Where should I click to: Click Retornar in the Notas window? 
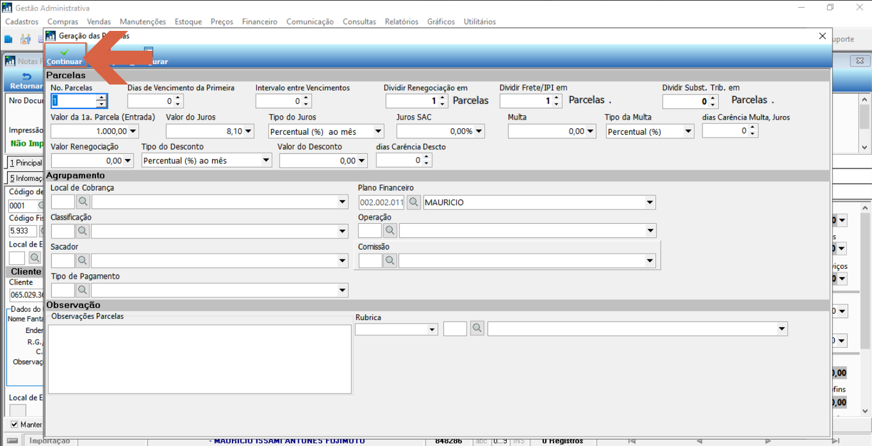point(27,81)
